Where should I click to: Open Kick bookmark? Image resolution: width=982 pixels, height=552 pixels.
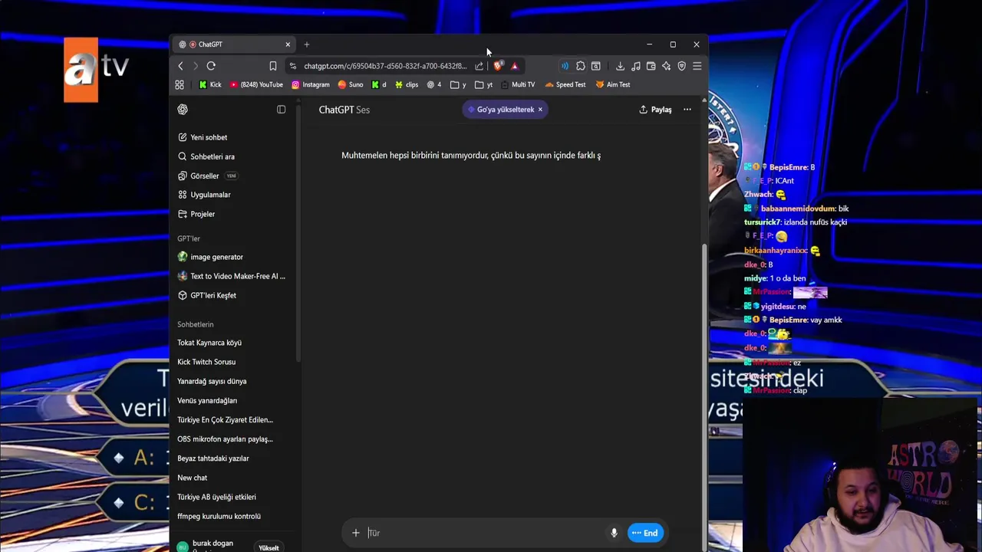coord(209,84)
